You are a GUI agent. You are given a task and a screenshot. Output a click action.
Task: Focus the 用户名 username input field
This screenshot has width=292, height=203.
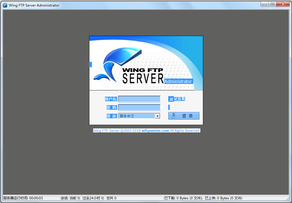coord(139,99)
